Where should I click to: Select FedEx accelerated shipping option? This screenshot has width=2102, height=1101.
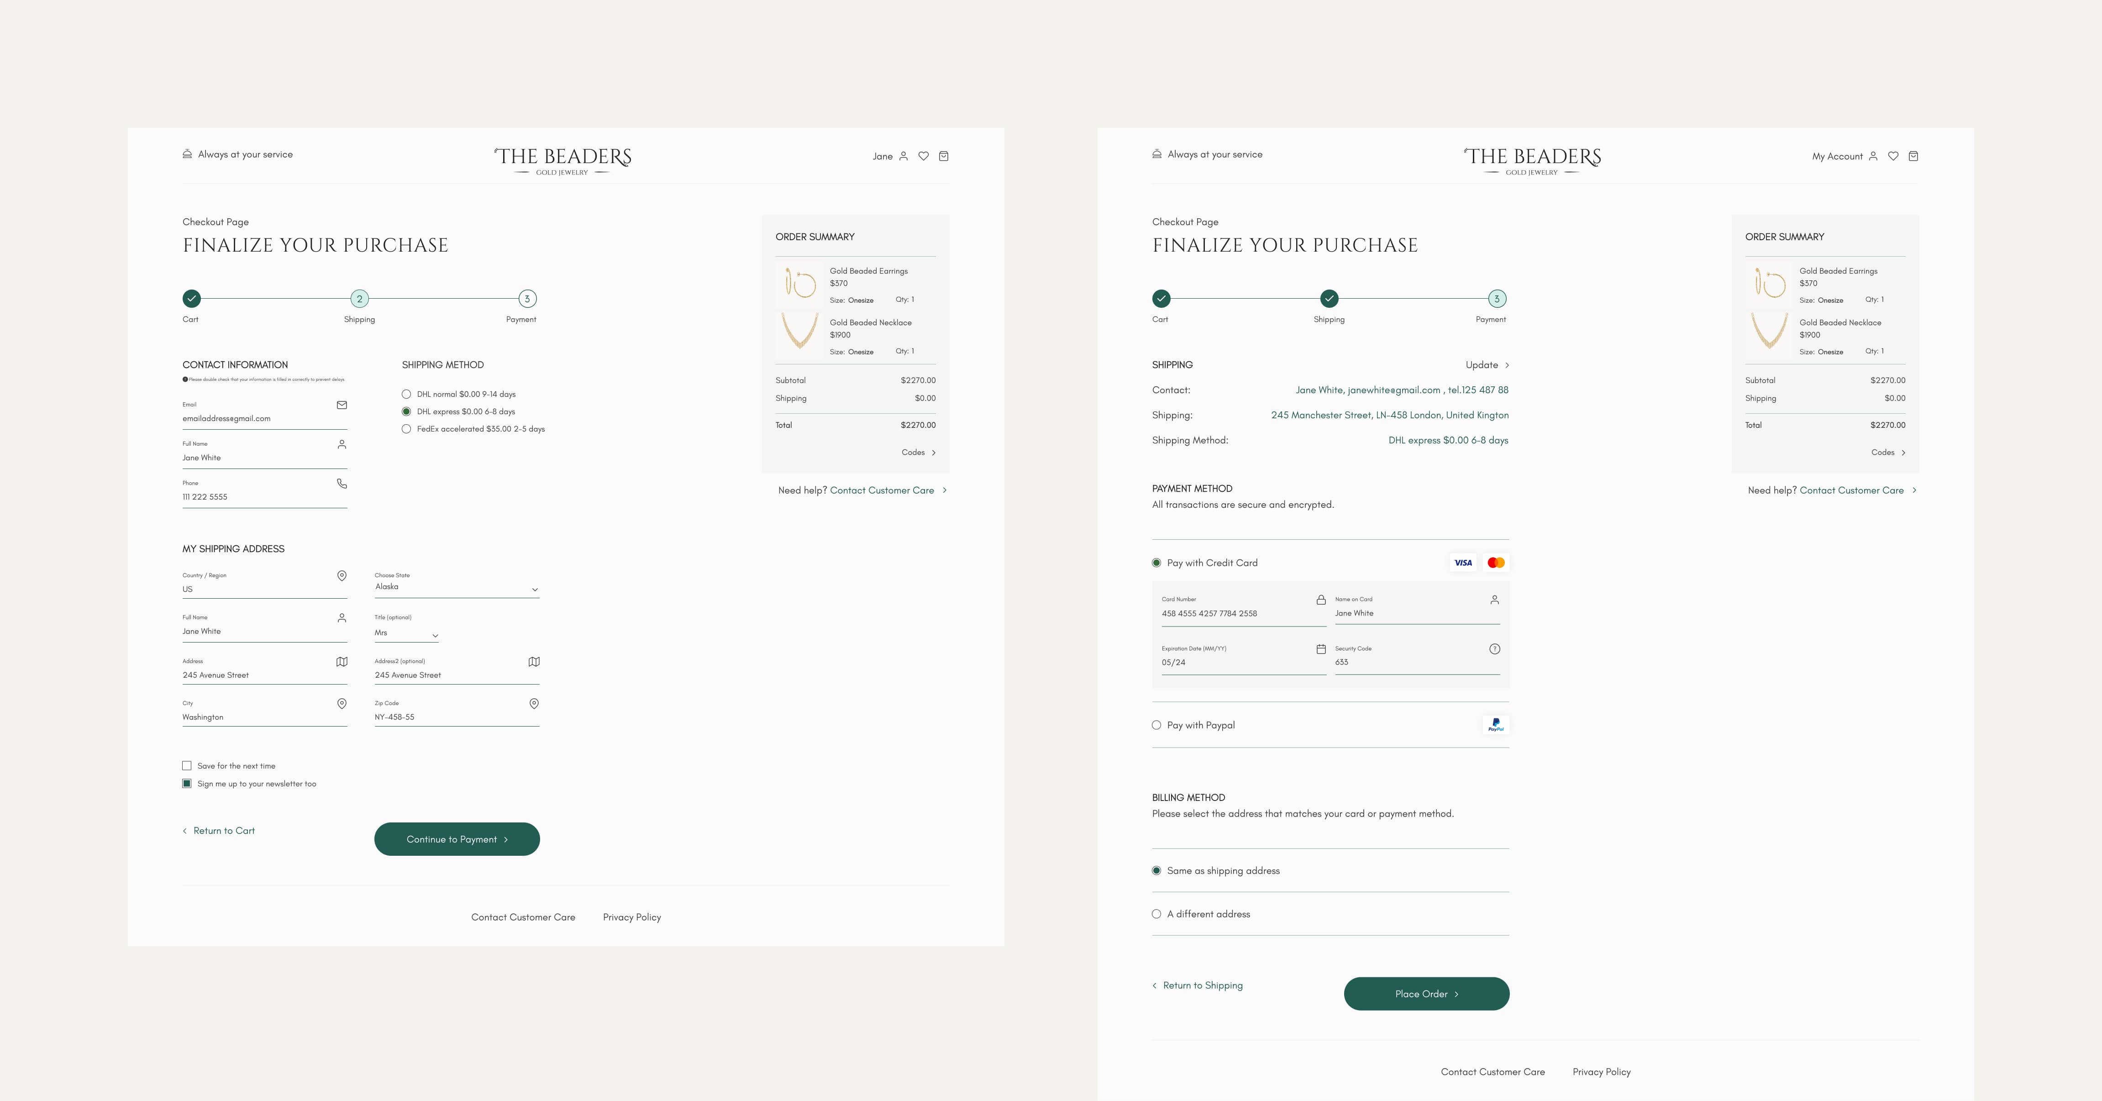pyautogui.click(x=406, y=428)
